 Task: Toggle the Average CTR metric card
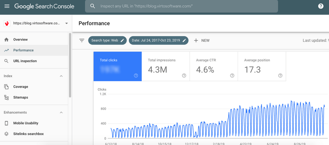click(x=214, y=66)
